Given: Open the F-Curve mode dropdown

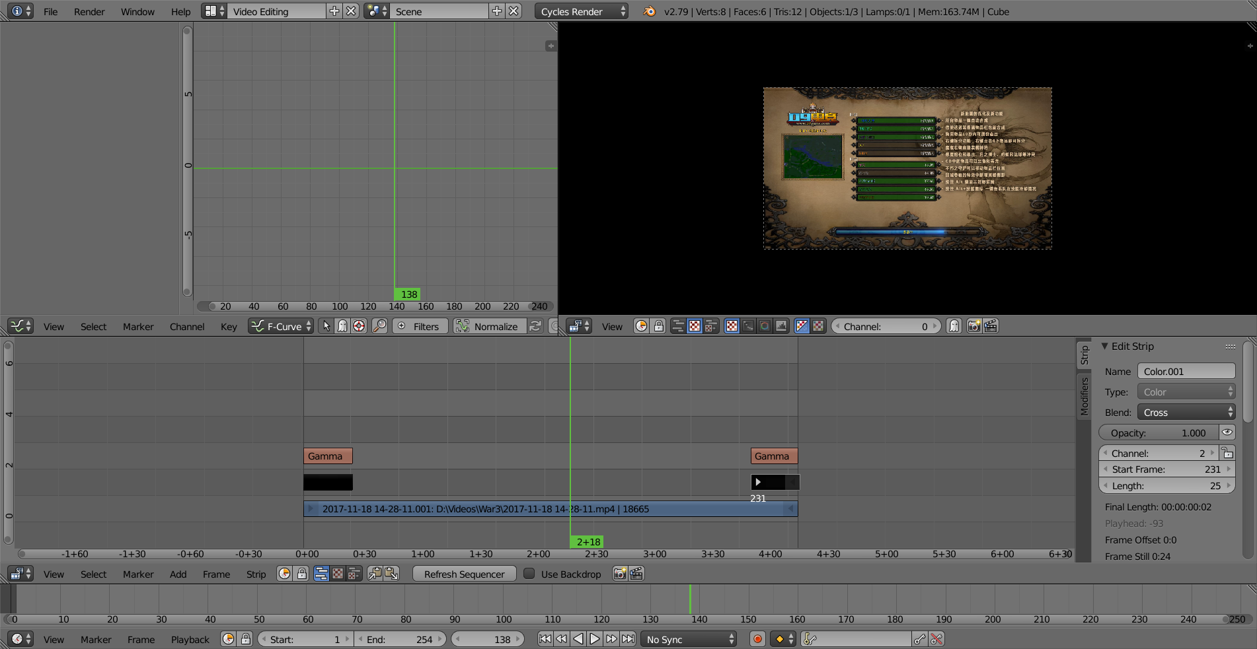Looking at the screenshot, I should 280,326.
